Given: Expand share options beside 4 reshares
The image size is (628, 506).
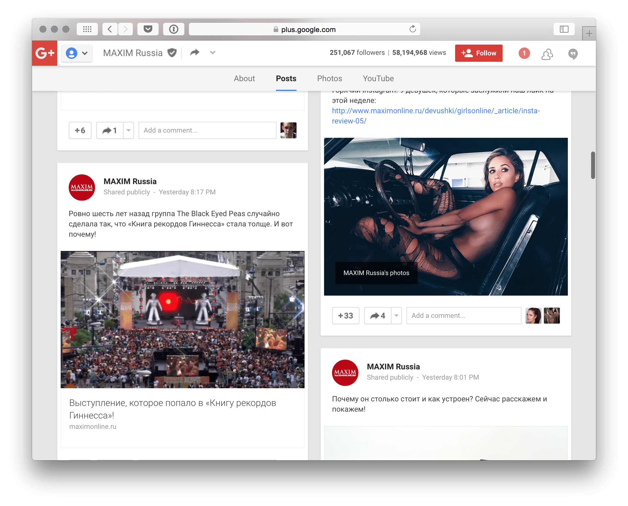Looking at the screenshot, I should pyautogui.click(x=396, y=316).
